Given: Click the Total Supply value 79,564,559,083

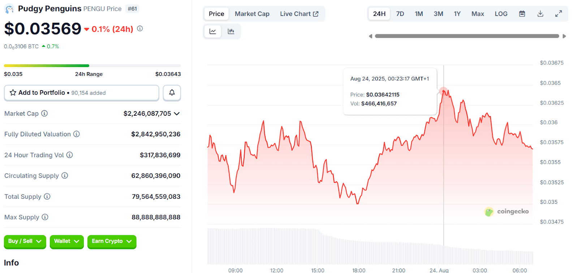Looking at the screenshot, I should [x=156, y=197].
